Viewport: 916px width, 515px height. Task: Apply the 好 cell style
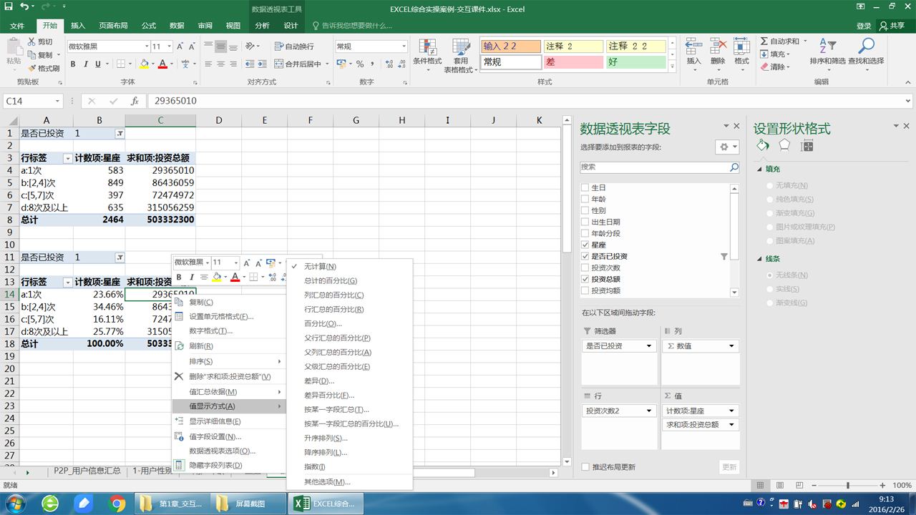point(635,62)
